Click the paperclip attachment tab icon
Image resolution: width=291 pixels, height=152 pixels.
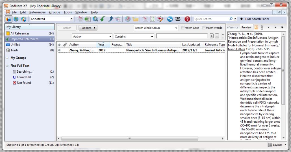point(262,27)
